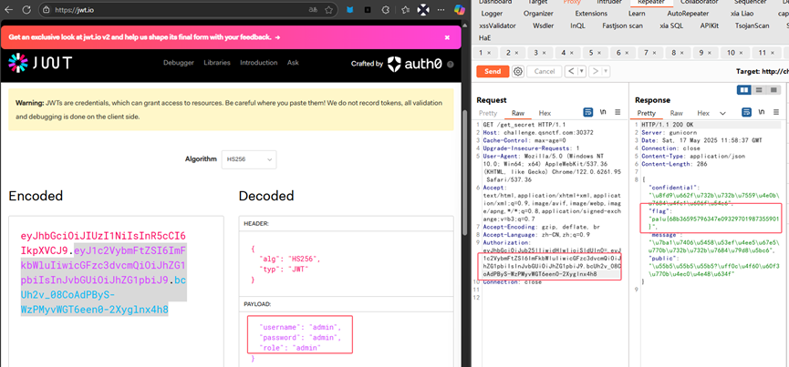
Task: Click the Cancel button in Repeater
Action: (x=544, y=71)
